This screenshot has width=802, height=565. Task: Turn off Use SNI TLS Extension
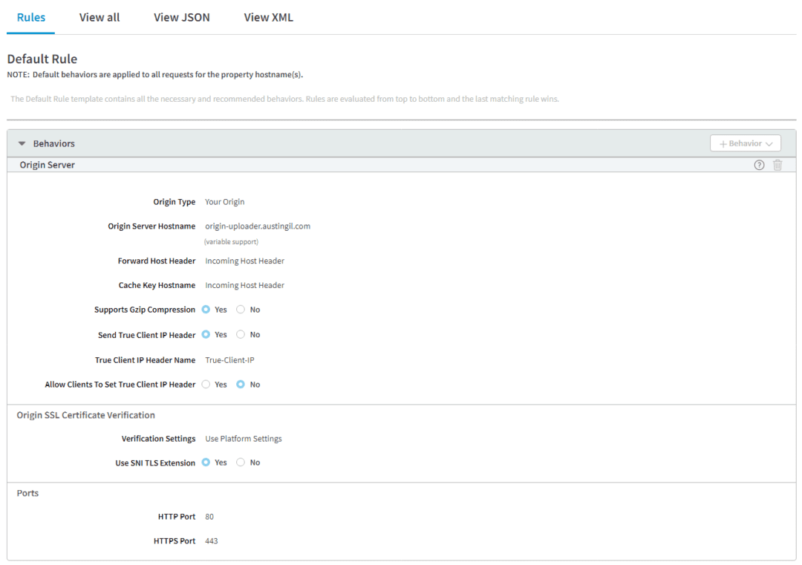coord(241,463)
